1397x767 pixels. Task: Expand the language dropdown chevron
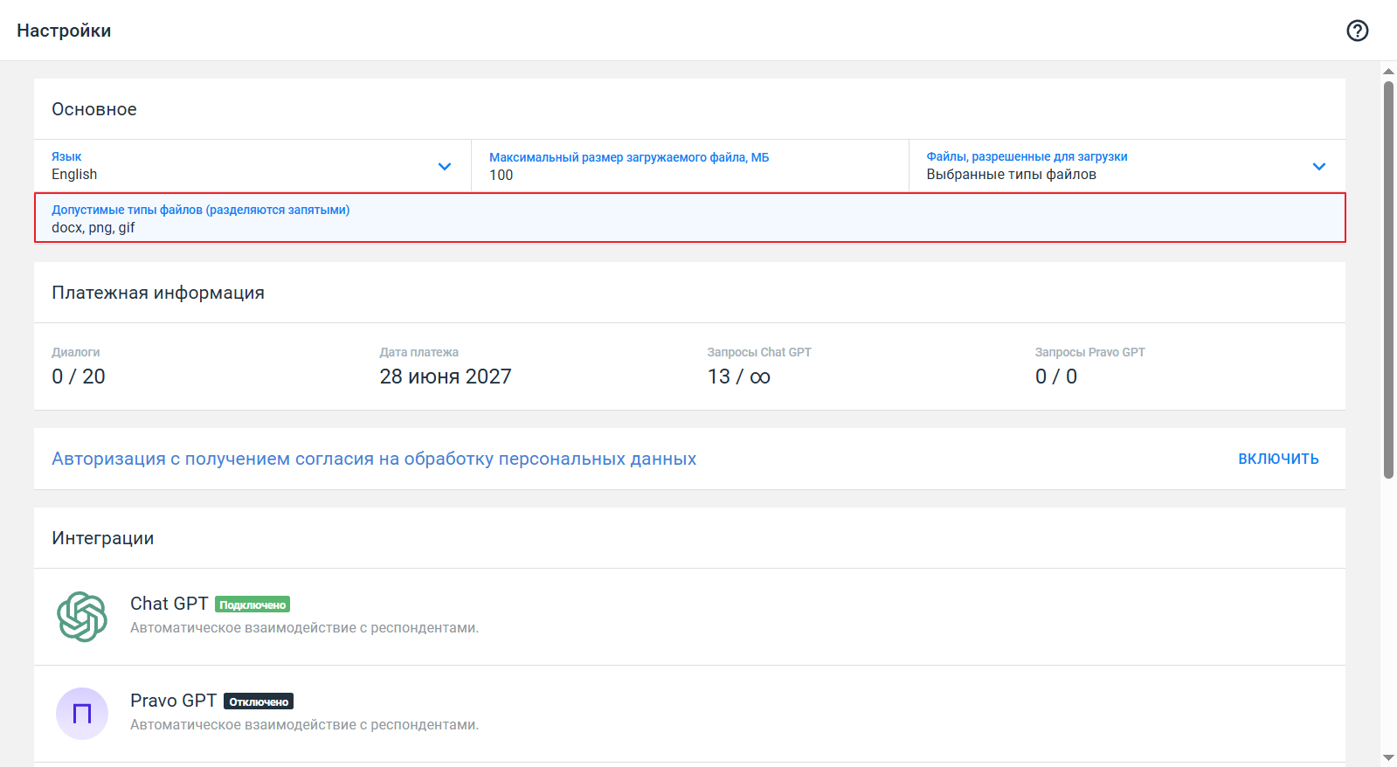(x=445, y=166)
